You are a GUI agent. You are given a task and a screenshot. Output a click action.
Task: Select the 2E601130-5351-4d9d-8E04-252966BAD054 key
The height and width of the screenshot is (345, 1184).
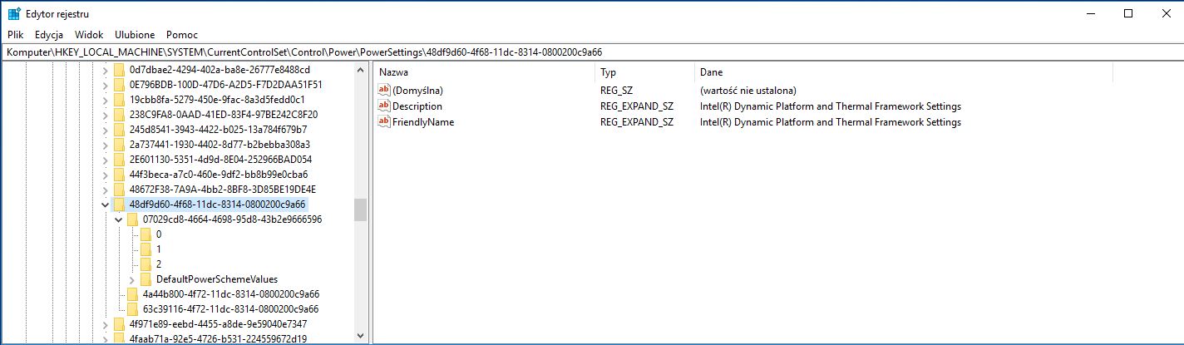220,160
